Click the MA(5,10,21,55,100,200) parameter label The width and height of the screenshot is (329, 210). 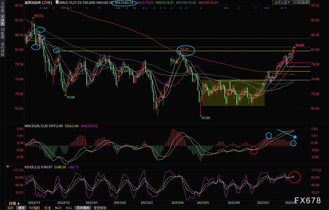[x=77, y=2]
